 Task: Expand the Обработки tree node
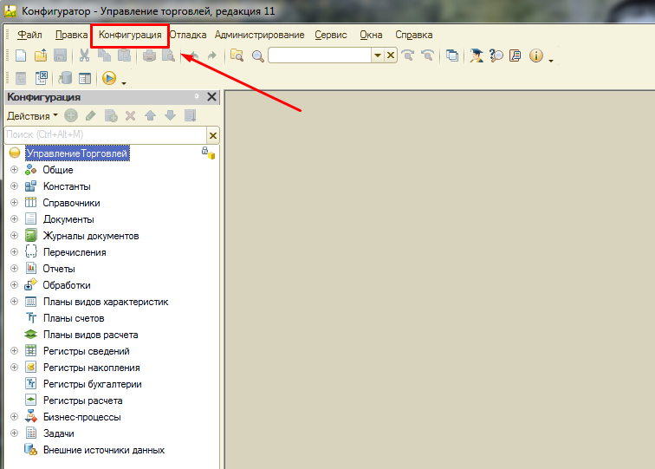(14, 284)
